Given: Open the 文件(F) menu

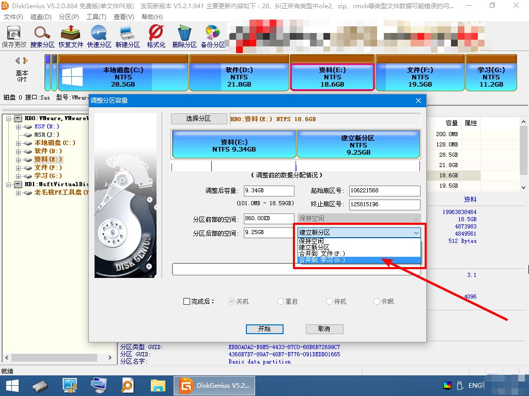Looking at the screenshot, I should point(13,17).
